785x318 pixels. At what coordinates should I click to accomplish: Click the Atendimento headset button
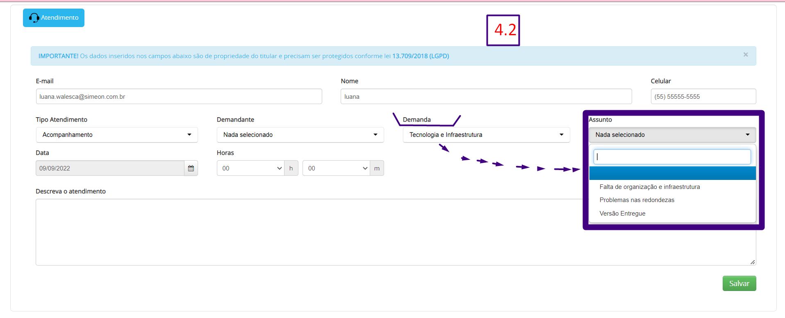pos(54,18)
